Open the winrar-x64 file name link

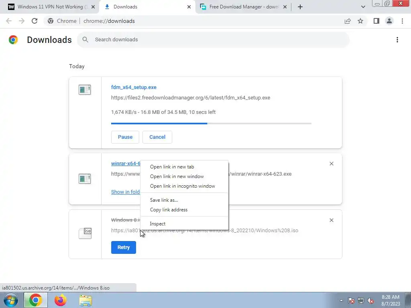(x=126, y=164)
